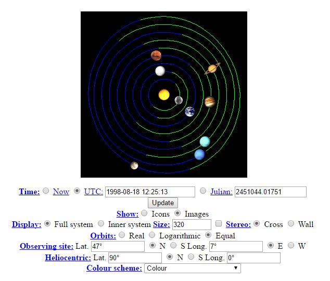Click the Mercury planet image
The height and width of the screenshot is (281, 330).
click(179, 100)
